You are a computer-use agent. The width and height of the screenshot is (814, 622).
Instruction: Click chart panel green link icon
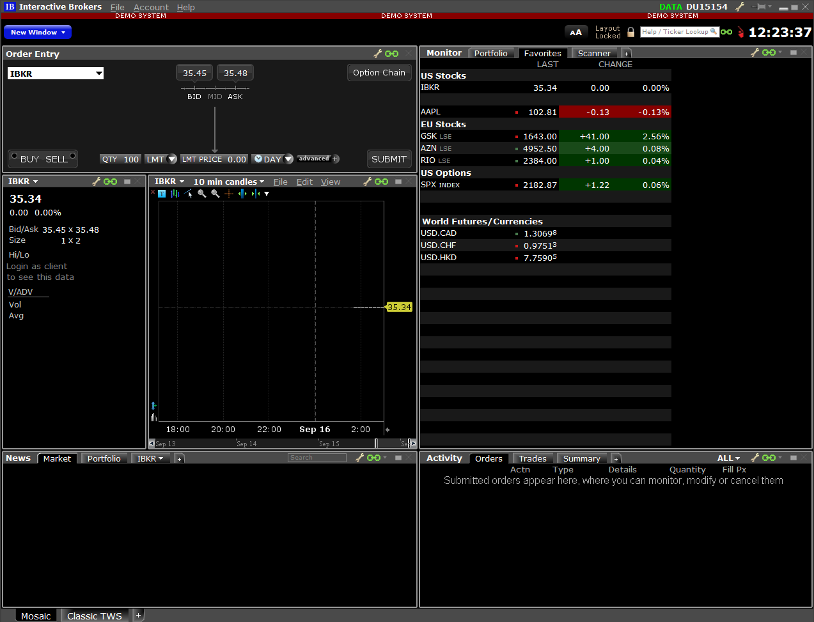coord(382,182)
